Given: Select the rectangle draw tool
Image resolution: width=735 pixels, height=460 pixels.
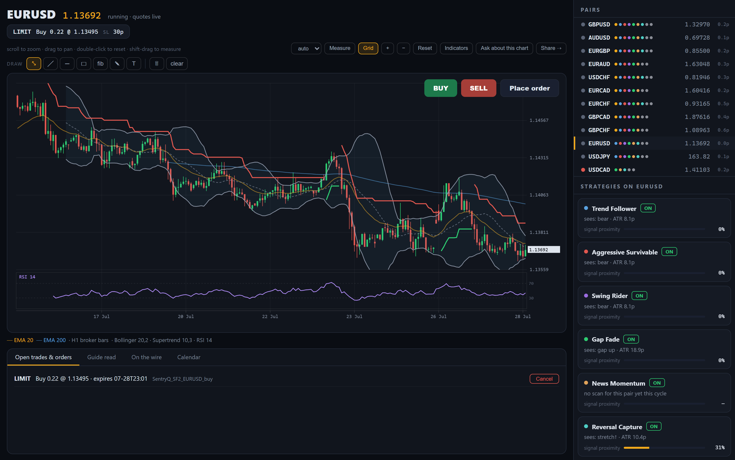Looking at the screenshot, I should point(84,64).
